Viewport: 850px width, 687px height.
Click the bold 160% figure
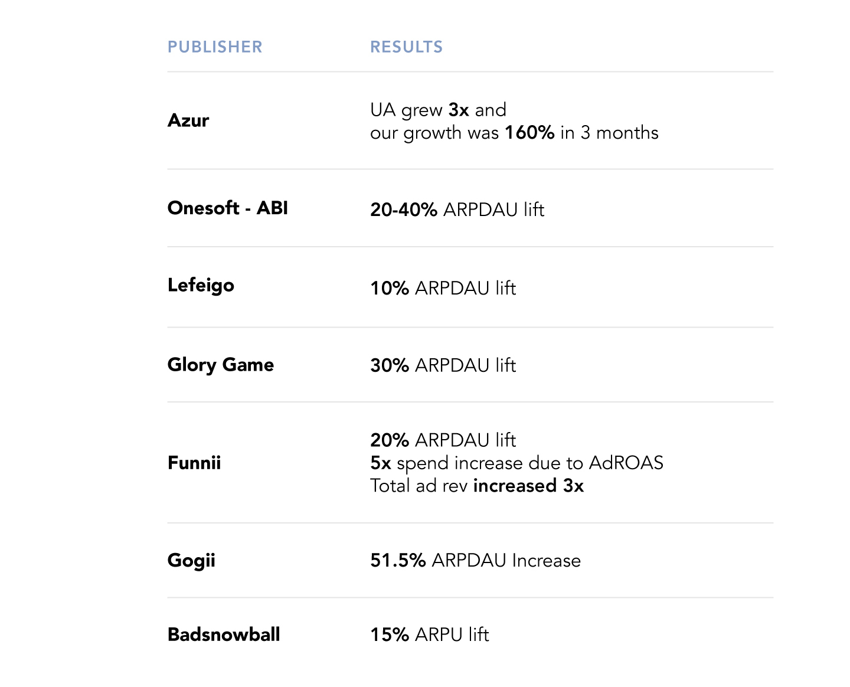tap(529, 133)
